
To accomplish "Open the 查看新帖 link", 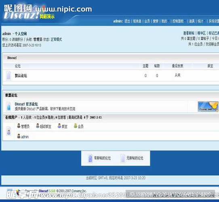I will point(189,33).
